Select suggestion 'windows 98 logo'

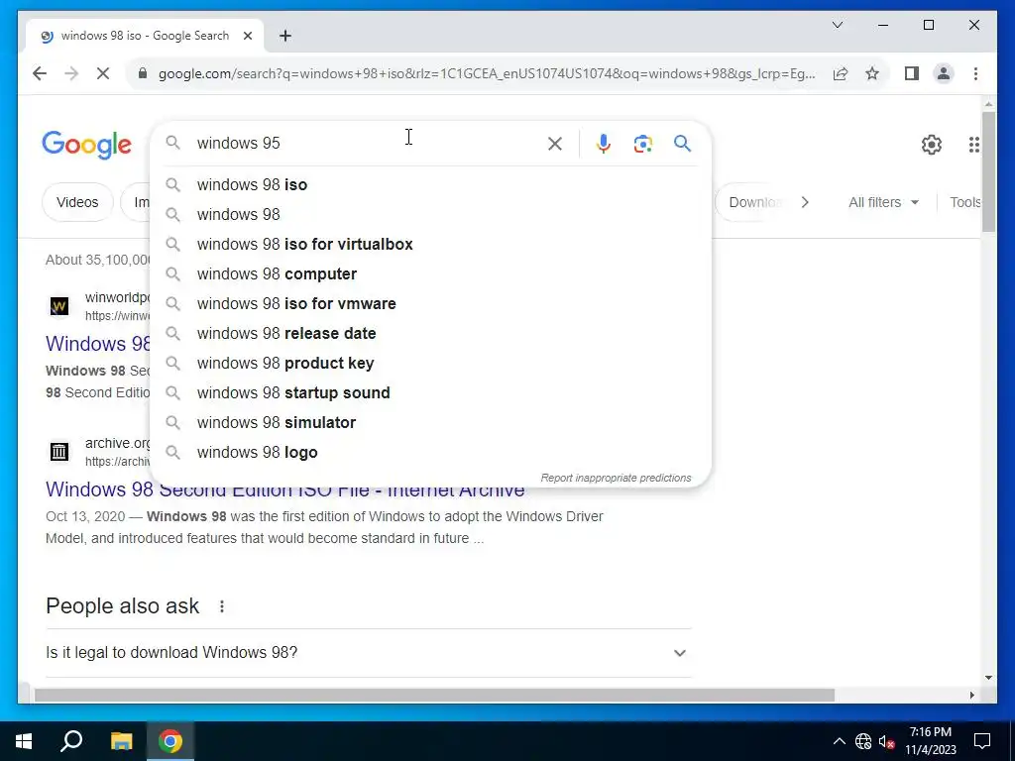[430, 453]
